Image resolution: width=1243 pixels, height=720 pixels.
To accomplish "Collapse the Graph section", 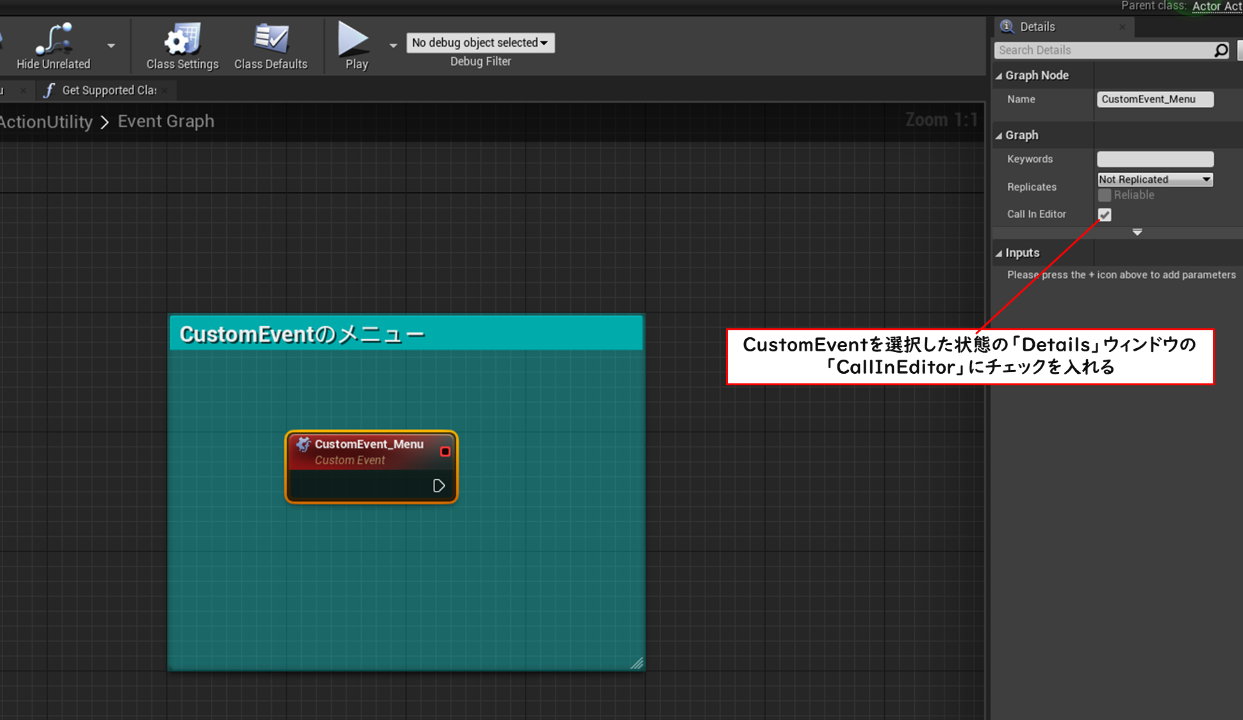I will point(999,136).
